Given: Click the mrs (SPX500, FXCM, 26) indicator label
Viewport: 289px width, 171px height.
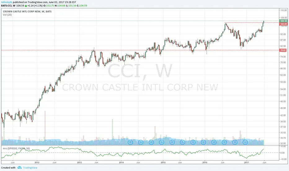Looking at the screenshot, I should click(x=16, y=148).
